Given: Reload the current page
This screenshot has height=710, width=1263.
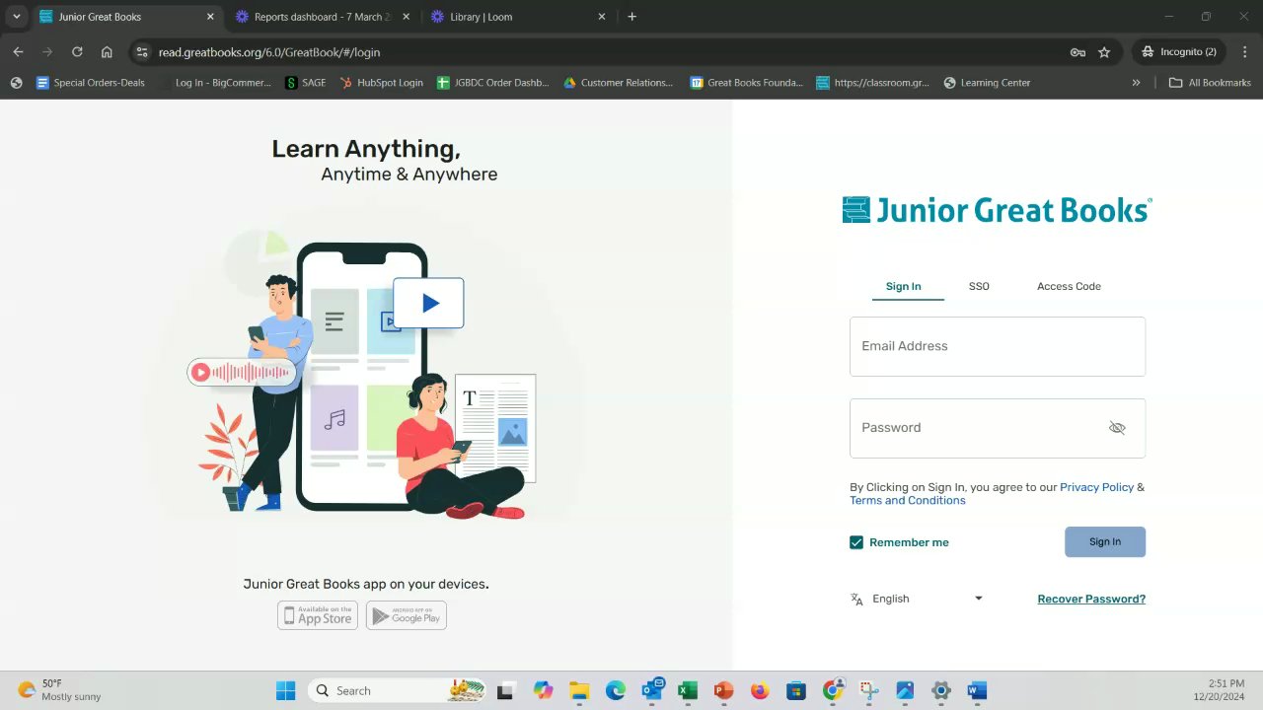Looking at the screenshot, I should pos(77,52).
